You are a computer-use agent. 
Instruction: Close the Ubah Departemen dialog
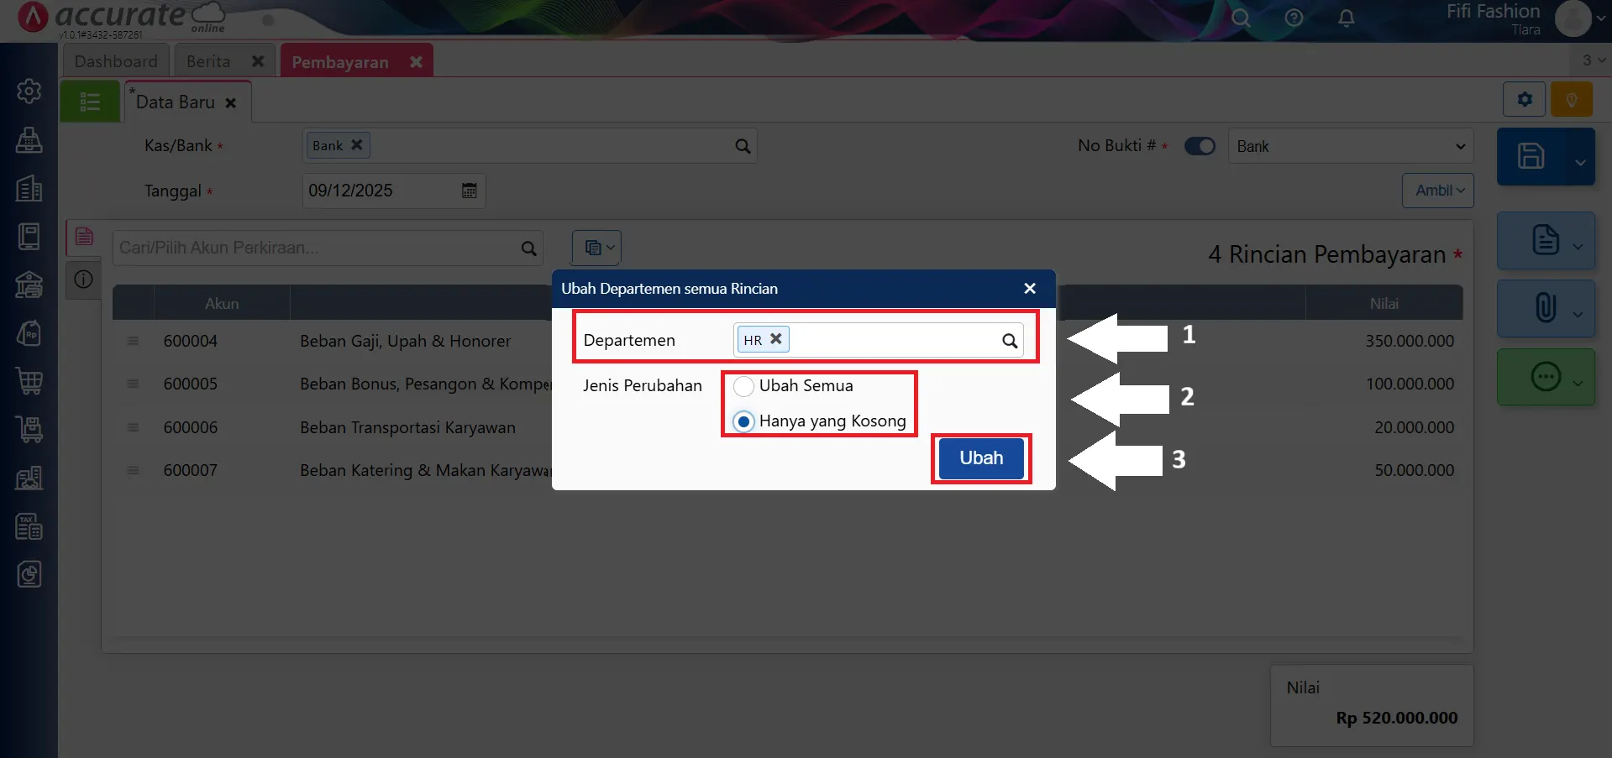(x=1030, y=288)
